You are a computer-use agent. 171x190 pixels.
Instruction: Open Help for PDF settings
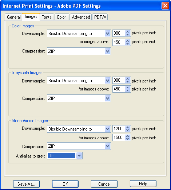point(143,184)
